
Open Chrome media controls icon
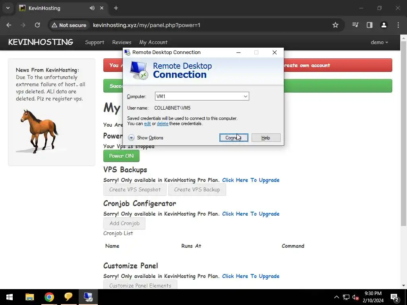(355, 25)
